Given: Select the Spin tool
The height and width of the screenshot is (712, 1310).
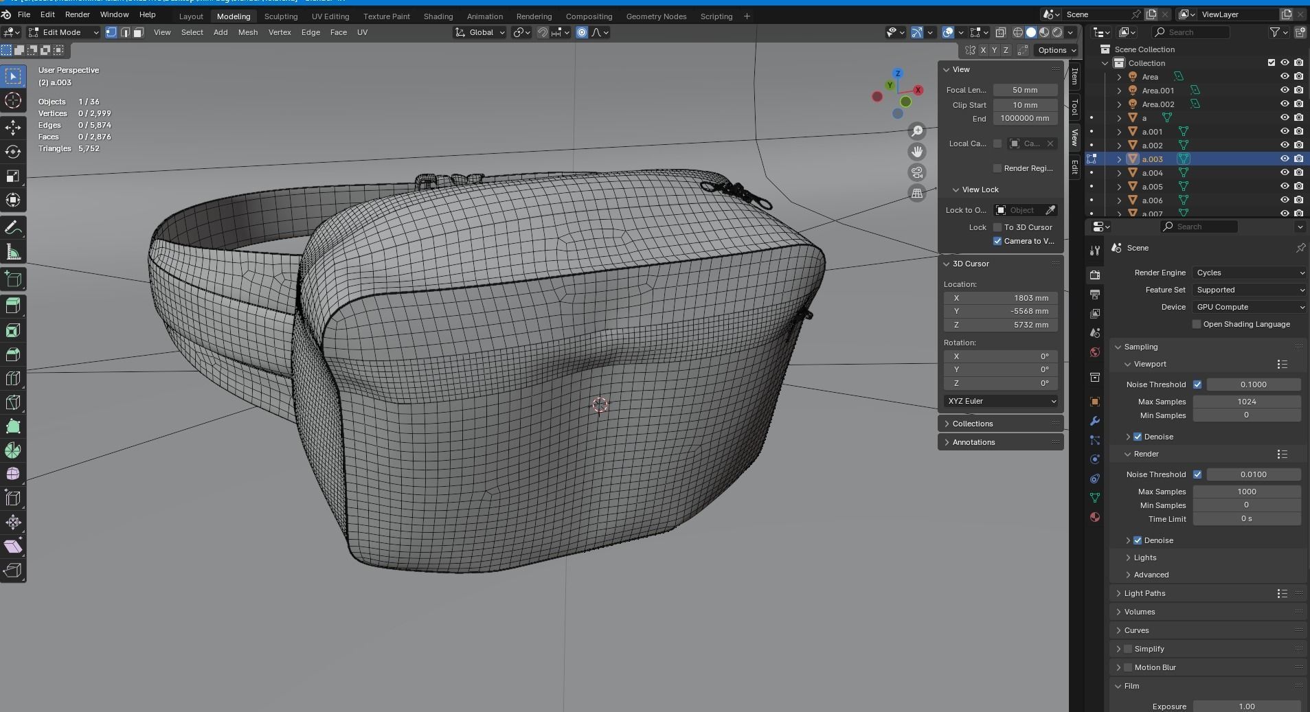Looking at the screenshot, I should pyautogui.click(x=13, y=450).
